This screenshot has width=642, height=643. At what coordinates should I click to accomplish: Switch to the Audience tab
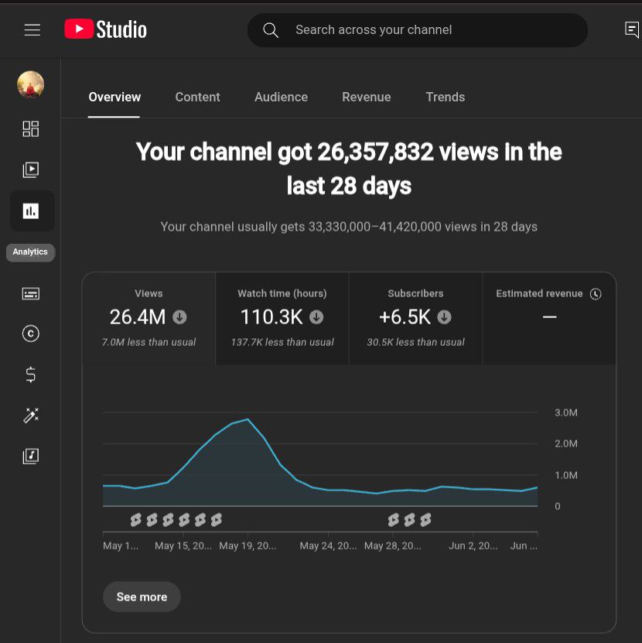281,97
